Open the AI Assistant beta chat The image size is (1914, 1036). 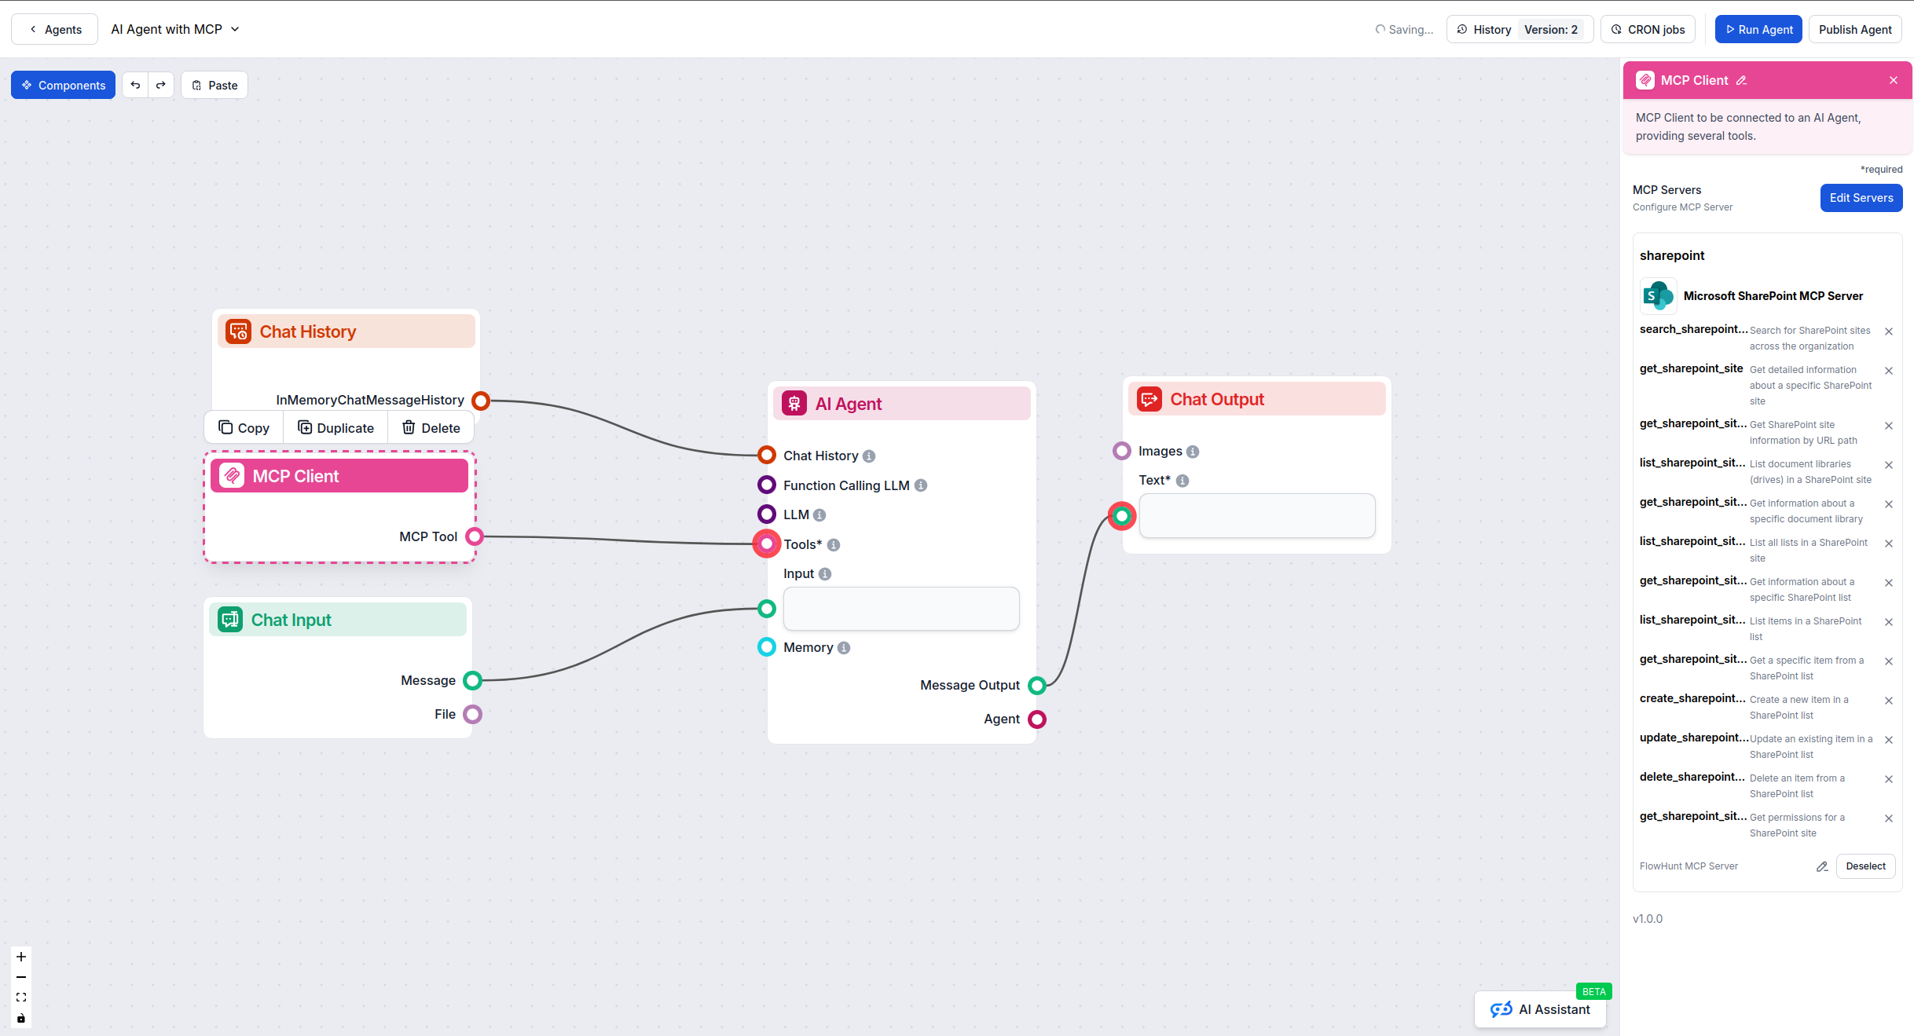[x=1539, y=1009]
